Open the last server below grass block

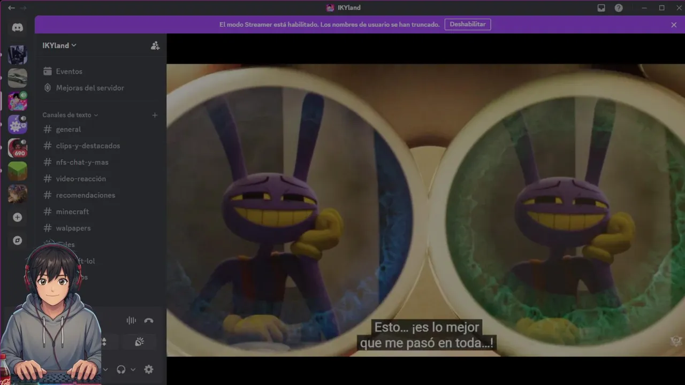(x=18, y=194)
